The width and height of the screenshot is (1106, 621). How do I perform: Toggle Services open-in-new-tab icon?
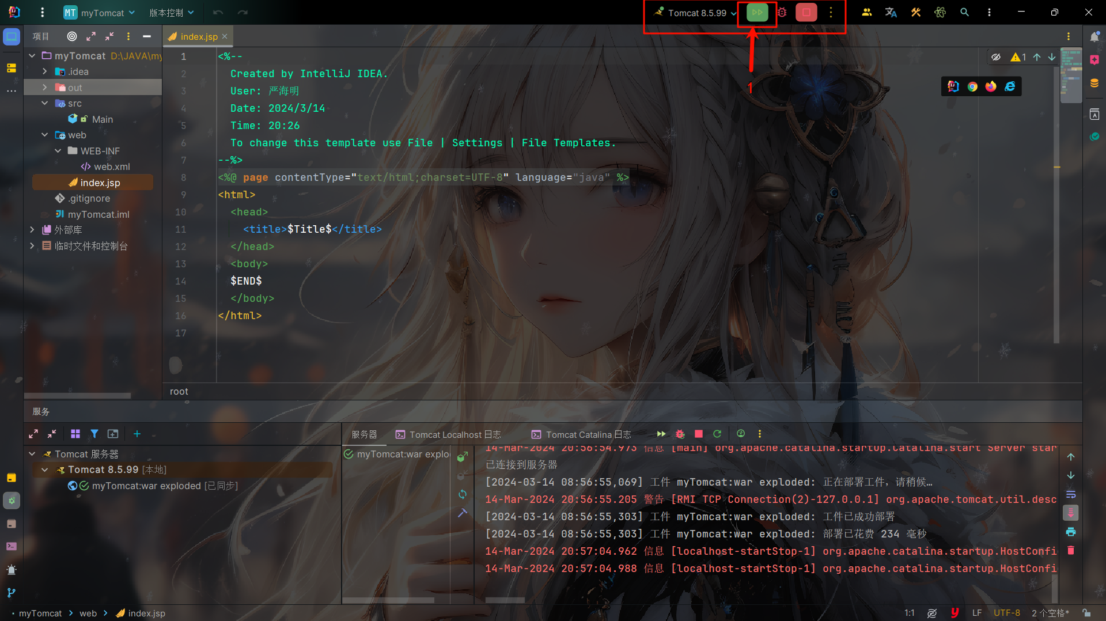113,434
